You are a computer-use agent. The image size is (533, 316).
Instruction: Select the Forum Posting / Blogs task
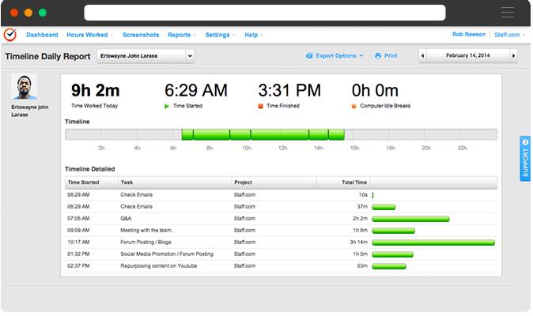click(x=146, y=243)
